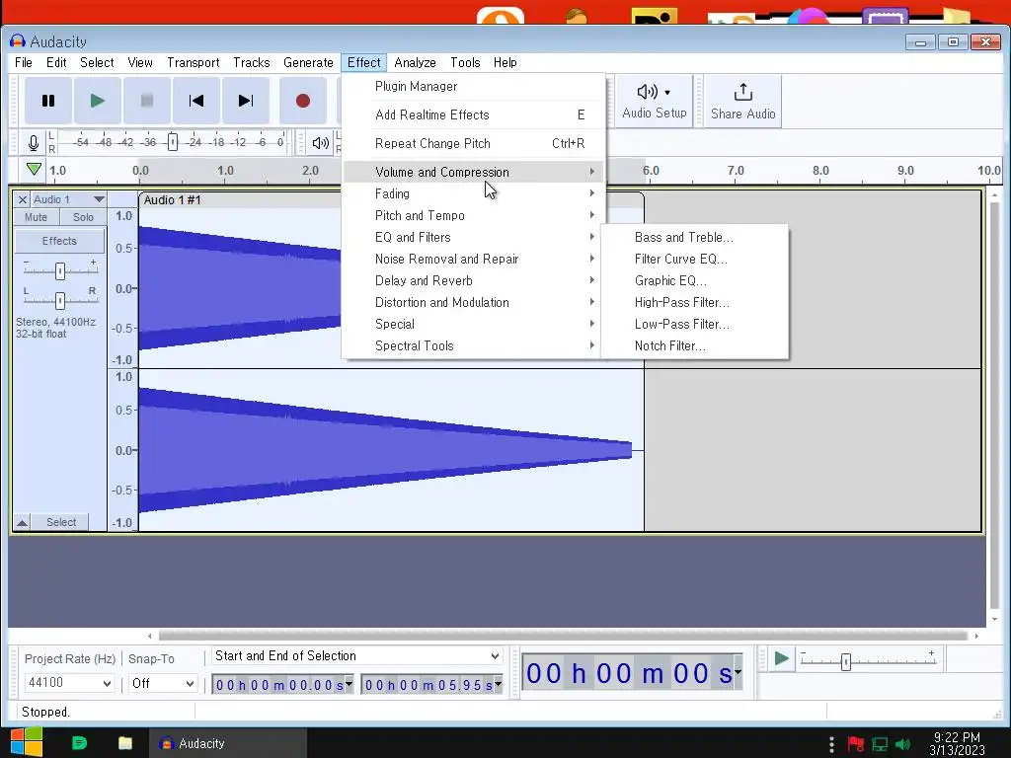Expand the Special submenu
The height and width of the screenshot is (758, 1011).
coord(474,324)
